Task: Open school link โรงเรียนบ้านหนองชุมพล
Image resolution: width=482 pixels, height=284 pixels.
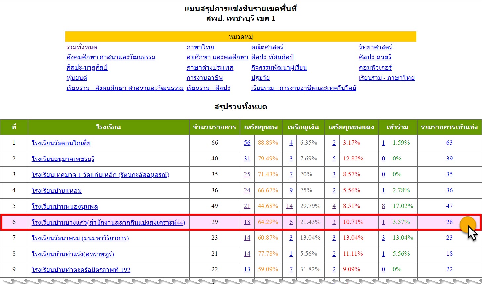Action: [64, 206]
